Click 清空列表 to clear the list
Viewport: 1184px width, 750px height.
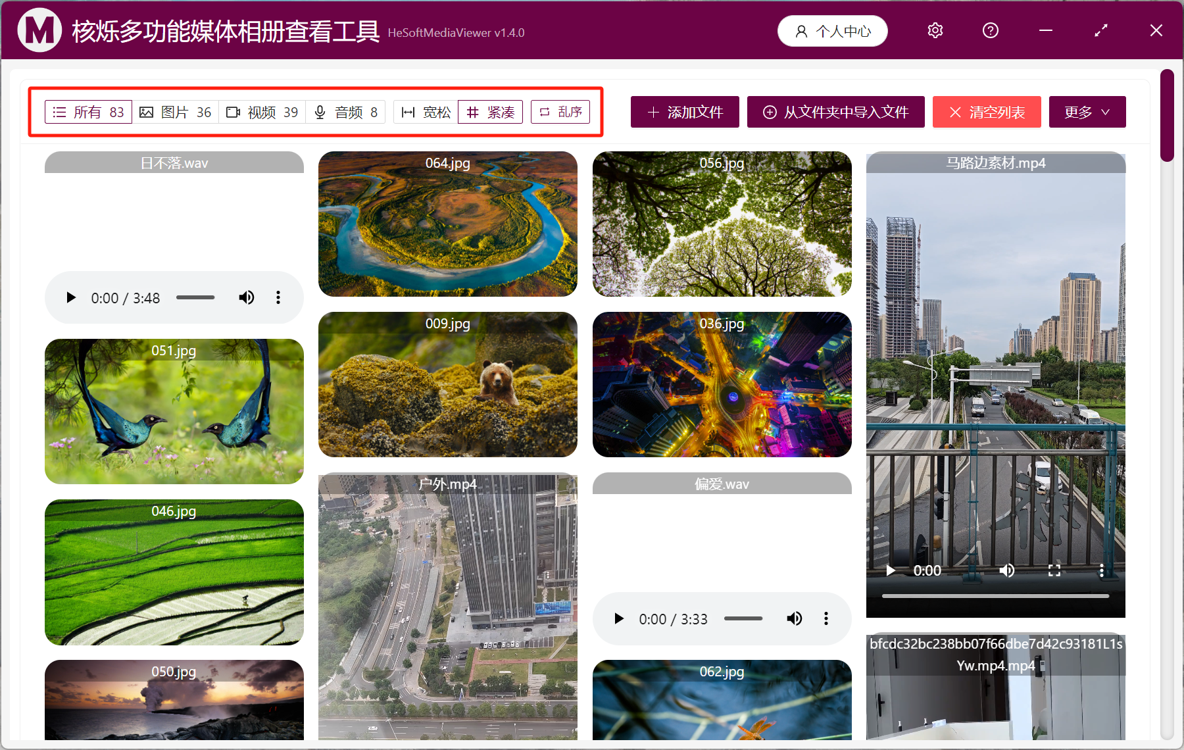pos(986,113)
